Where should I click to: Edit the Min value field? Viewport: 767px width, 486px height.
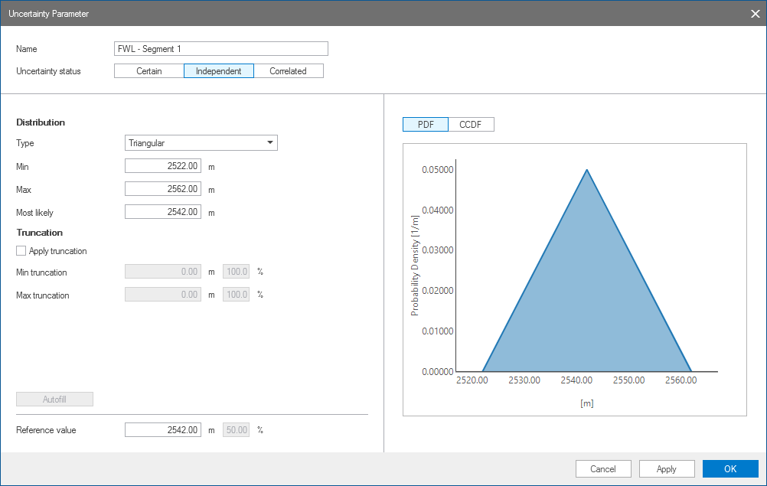pyautogui.click(x=163, y=166)
